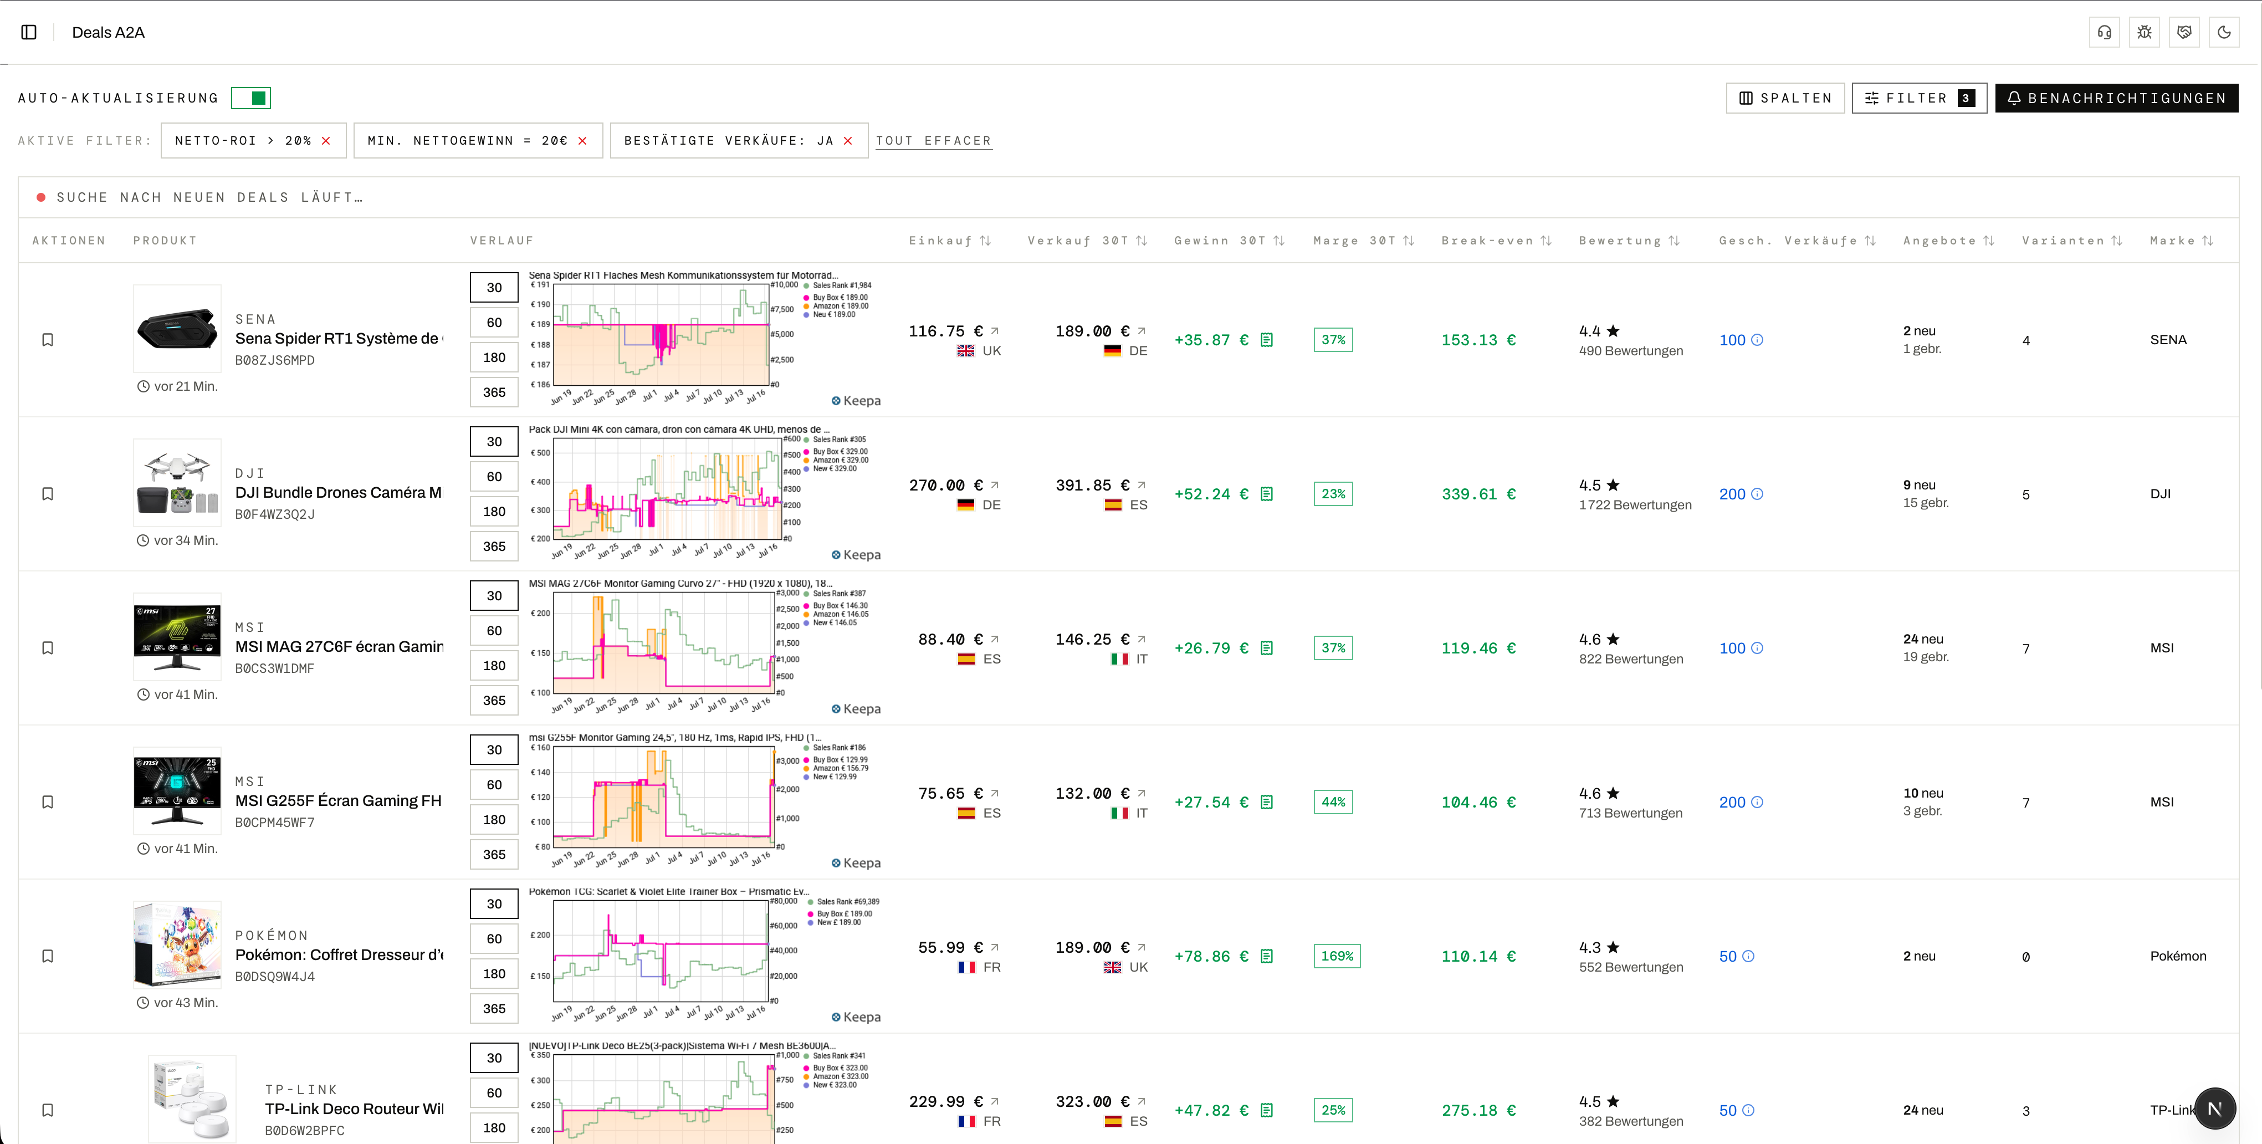Viewport: 2262px width, 1144px height.
Task: Sort by Varianten column
Action: [x=2072, y=241]
